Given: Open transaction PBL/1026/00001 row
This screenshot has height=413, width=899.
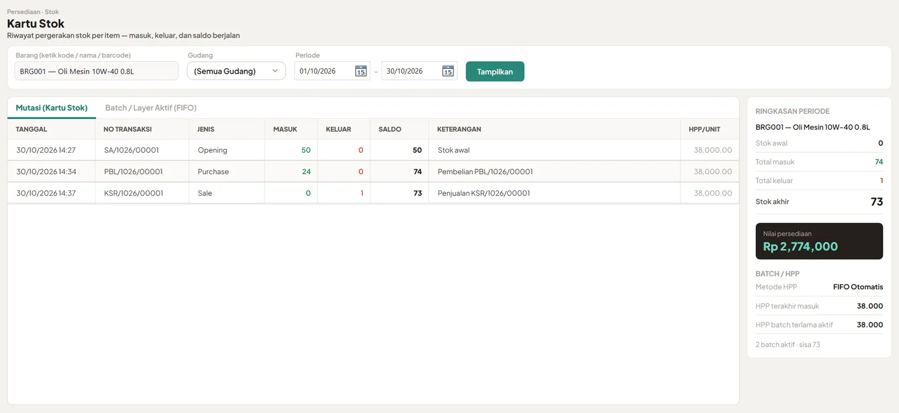Looking at the screenshot, I should pos(373,171).
